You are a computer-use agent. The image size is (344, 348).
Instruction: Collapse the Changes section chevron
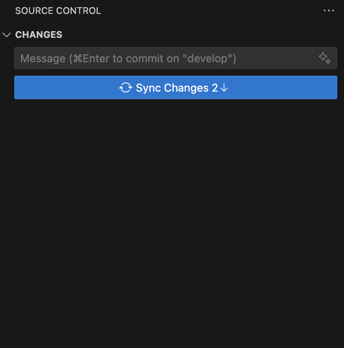[x=7, y=35]
